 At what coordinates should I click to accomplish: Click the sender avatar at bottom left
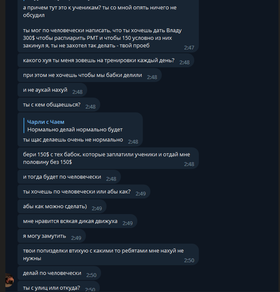point(9,280)
